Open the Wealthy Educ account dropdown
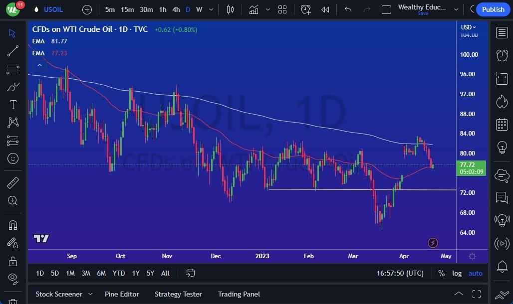 (x=456, y=9)
